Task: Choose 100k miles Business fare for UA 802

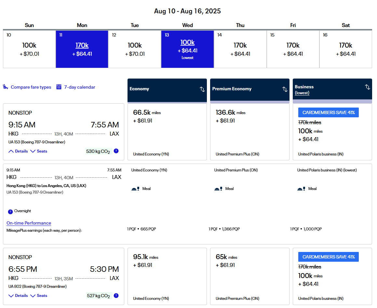Action: tap(332, 276)
